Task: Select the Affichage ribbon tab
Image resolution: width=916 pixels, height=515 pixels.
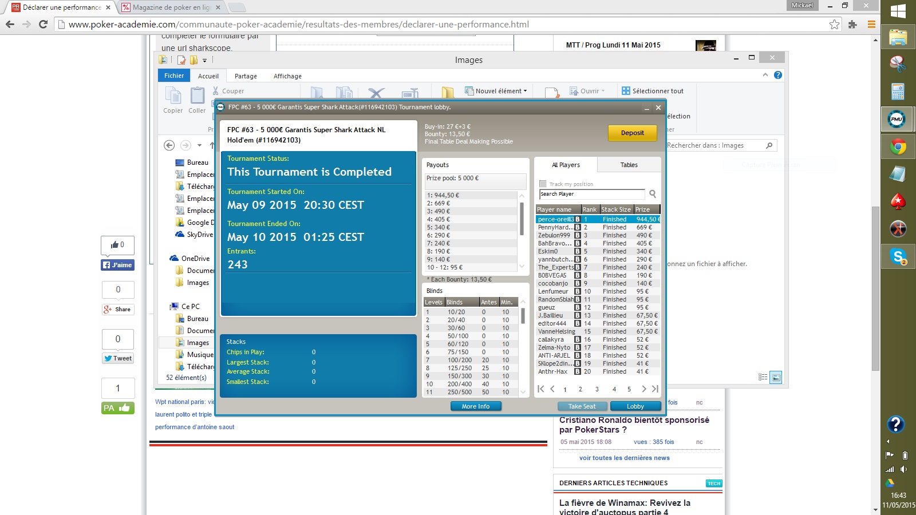Action: click(287, 76)
